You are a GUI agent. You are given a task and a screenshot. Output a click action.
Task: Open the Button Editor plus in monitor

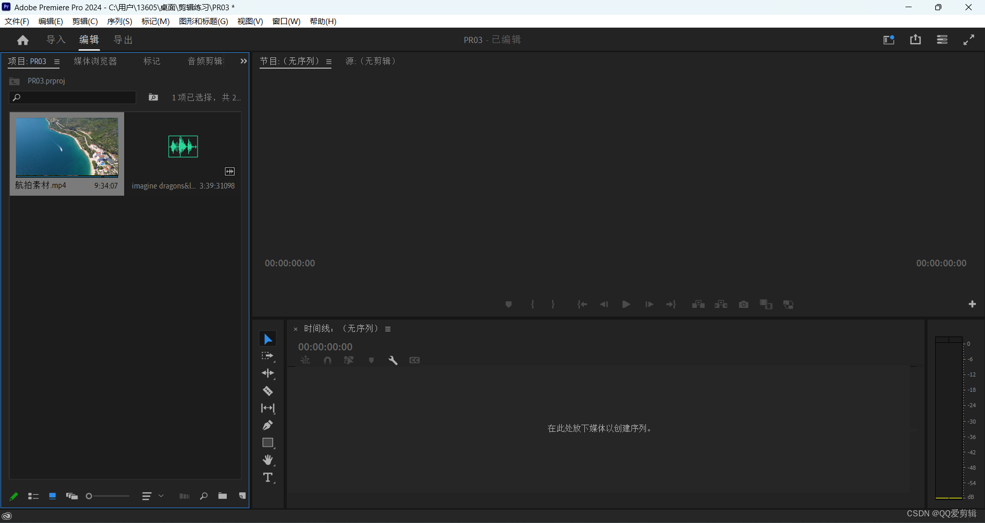[972, 304]
